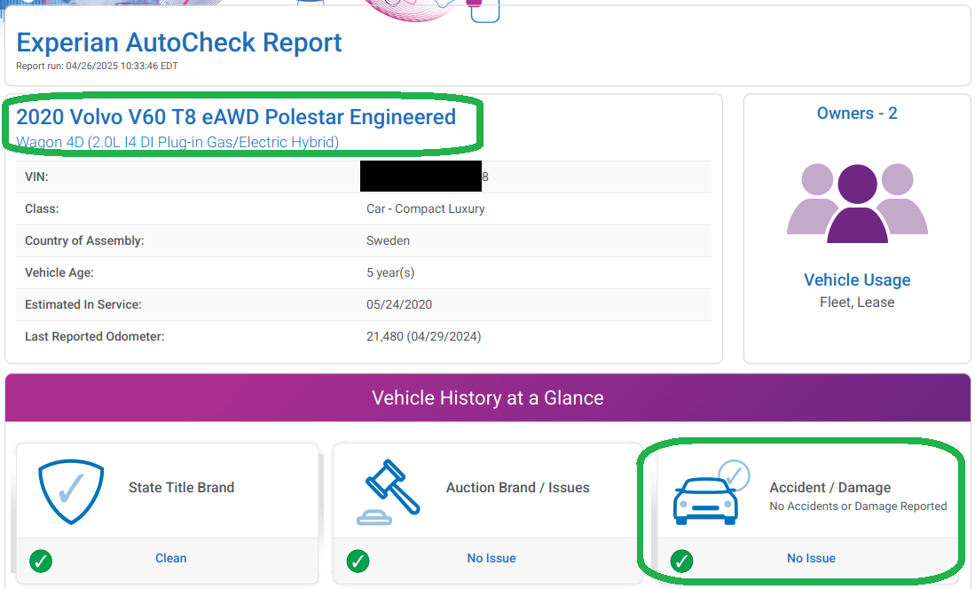Click green checkmark in Accident / Damage card
Screen dimensions: 975x589
pyautogui.click(x=681, y=561)
